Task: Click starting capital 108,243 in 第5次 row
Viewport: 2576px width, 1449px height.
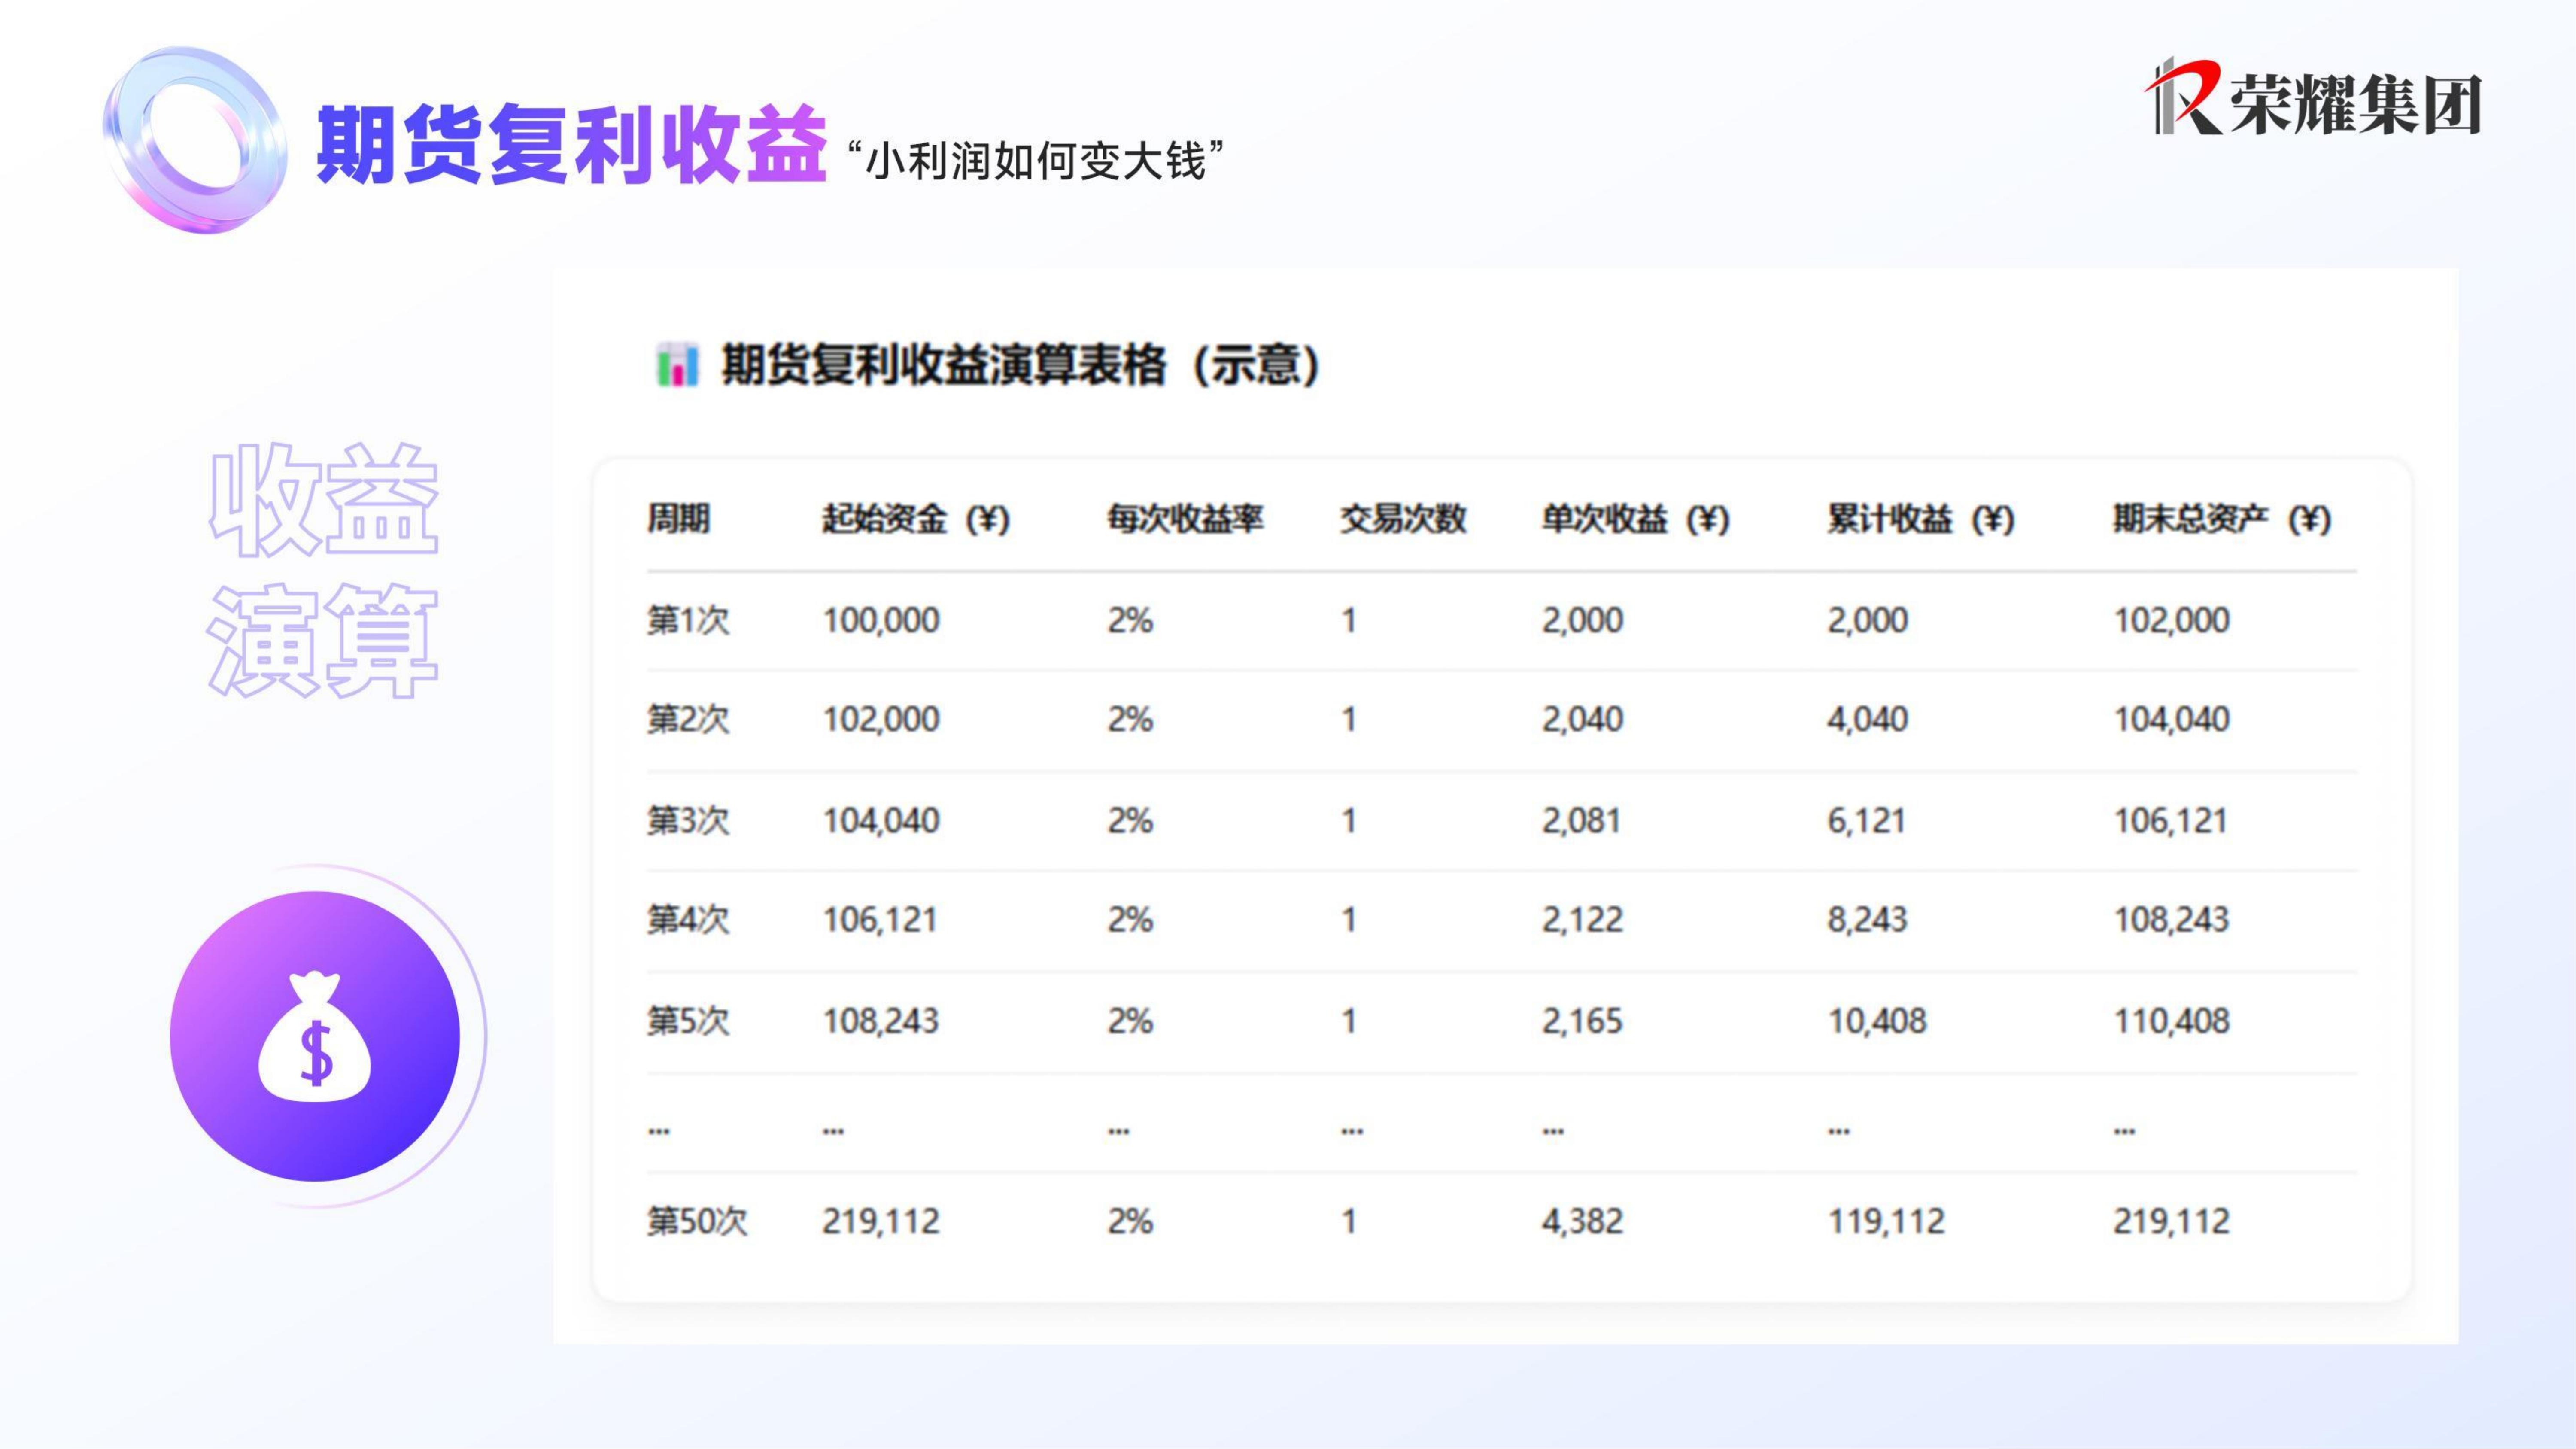Action: click(881, 1022)
